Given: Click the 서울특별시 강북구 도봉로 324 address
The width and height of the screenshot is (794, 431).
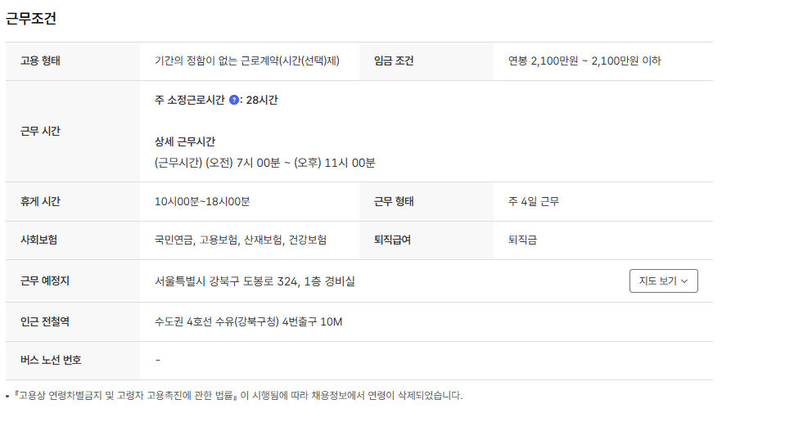Looking at the screenshot, I should (255, 281).
